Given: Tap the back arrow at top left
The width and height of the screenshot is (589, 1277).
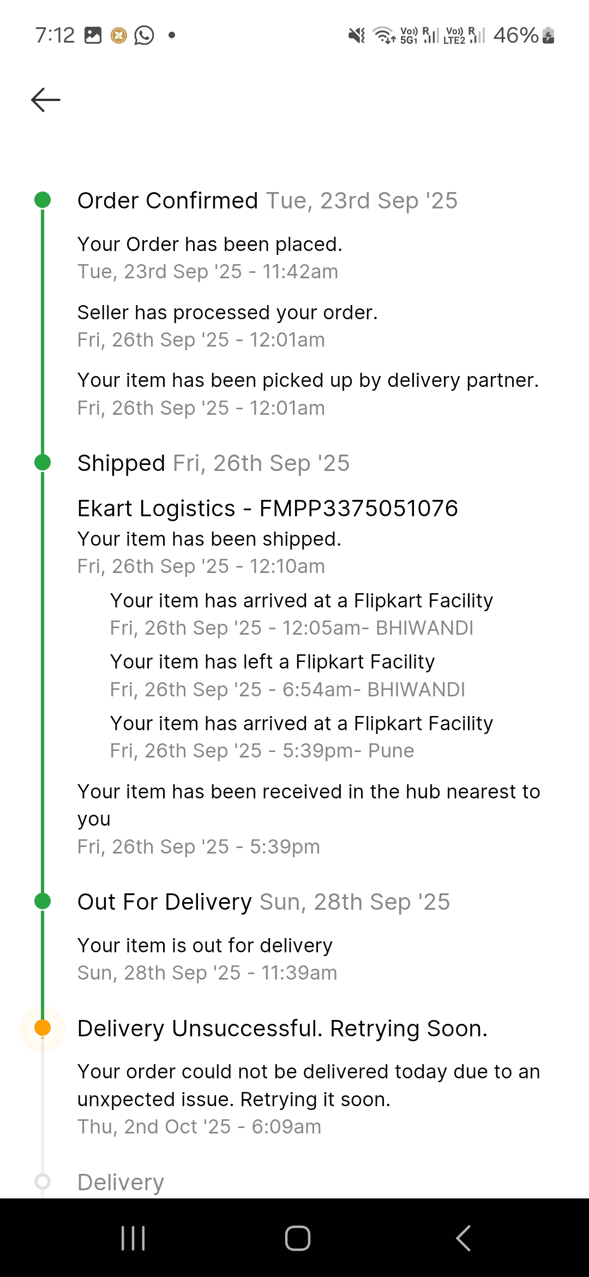Looking at the screenshot, I should (46, 100).
